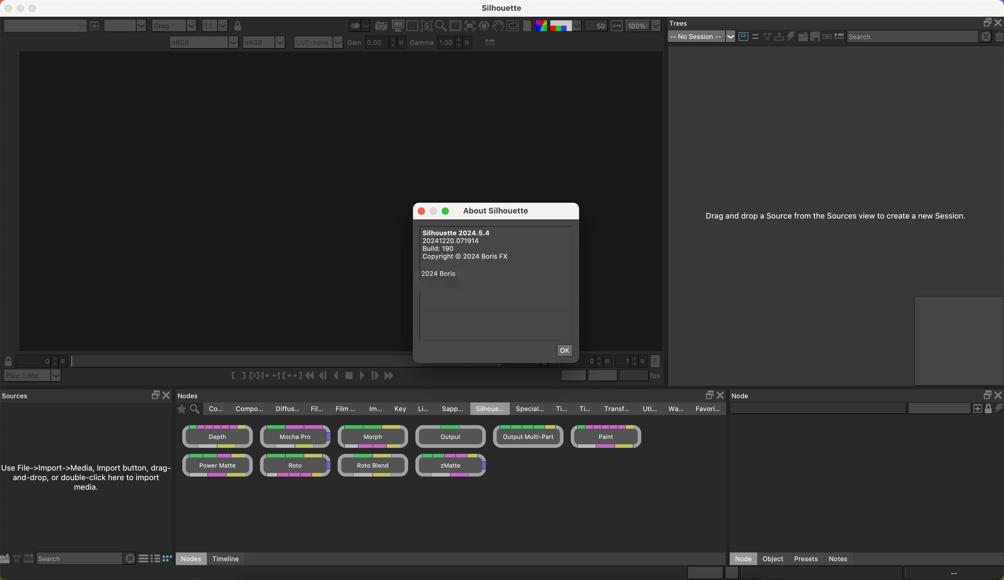Open the channel display dropdown beside RGB bars

pyautogui.click(x=576, y=26)
